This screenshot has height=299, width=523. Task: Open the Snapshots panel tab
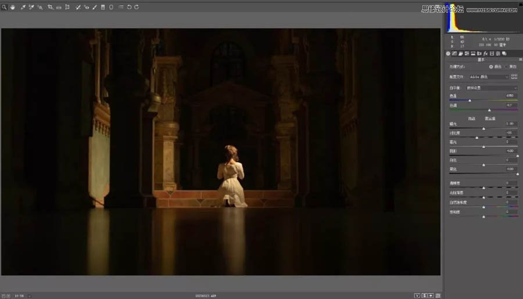coord(504,53)
